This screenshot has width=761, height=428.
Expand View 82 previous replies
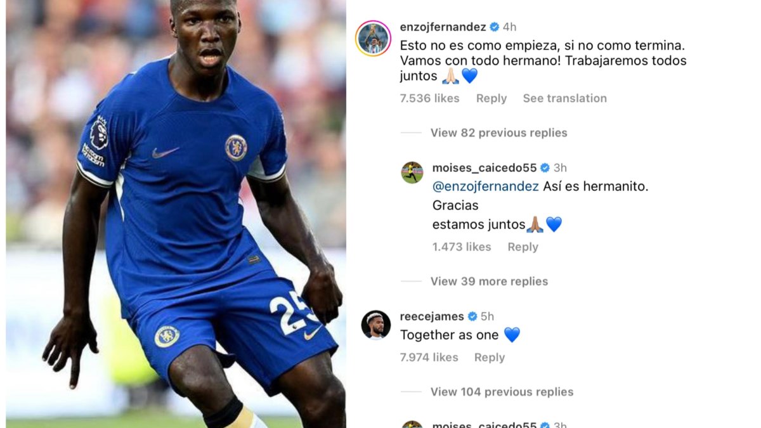tap(498, 133)
